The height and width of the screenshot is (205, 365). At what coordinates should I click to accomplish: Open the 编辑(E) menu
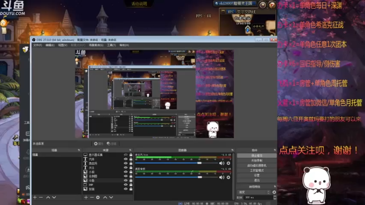(x=50, y=45)
